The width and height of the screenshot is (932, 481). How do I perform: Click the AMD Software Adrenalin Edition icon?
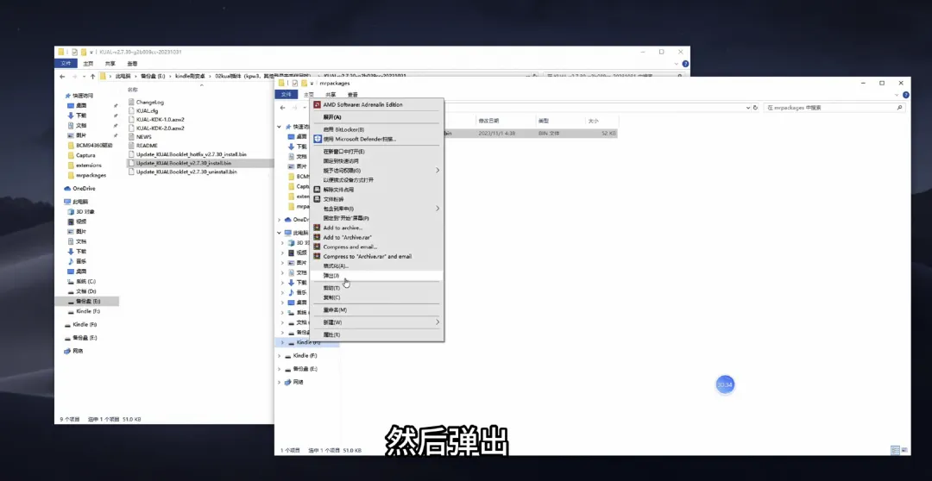tap(318, 104)
